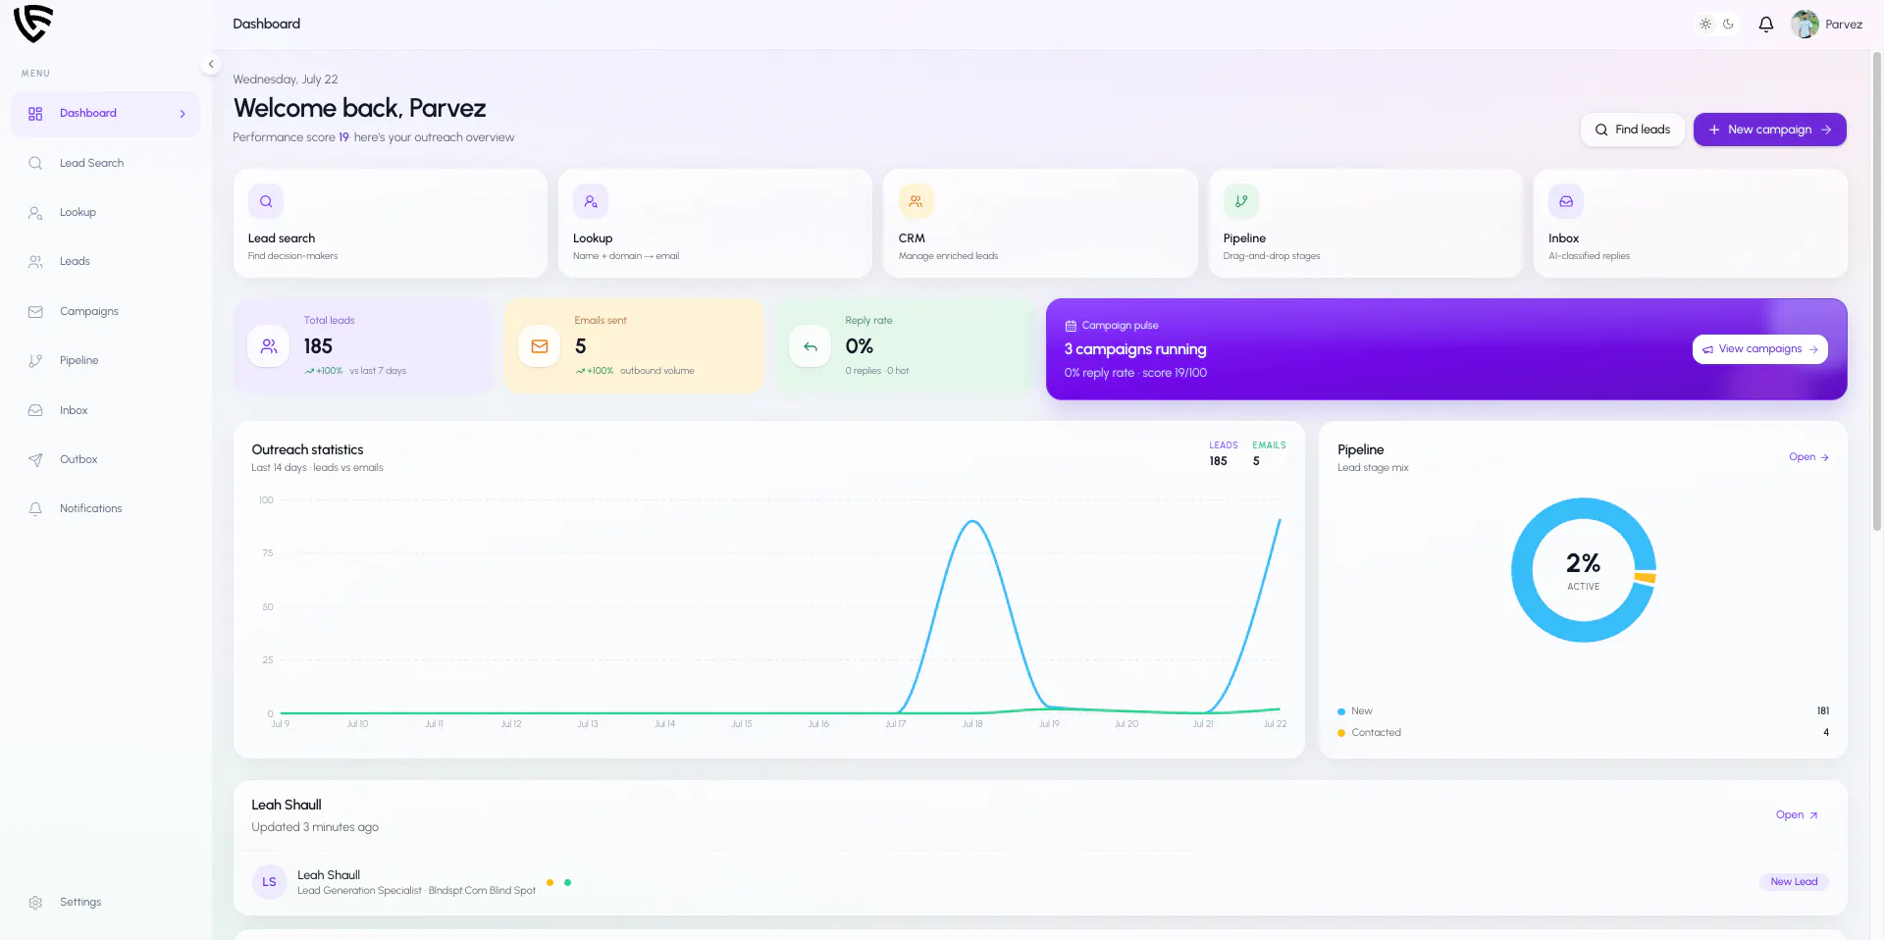Click New stage legend blue dot

1341,711
